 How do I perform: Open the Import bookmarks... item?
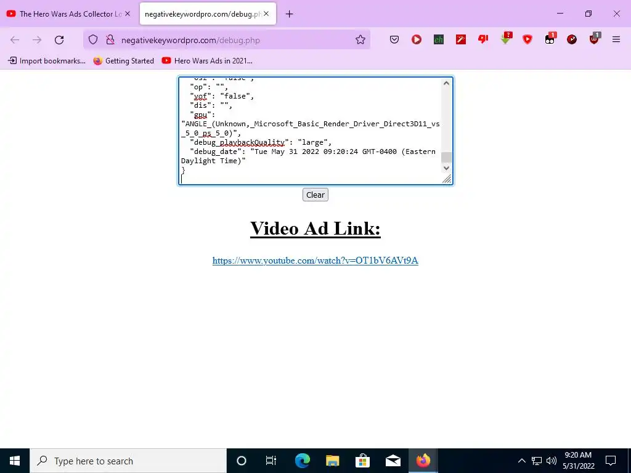(47, 61)
